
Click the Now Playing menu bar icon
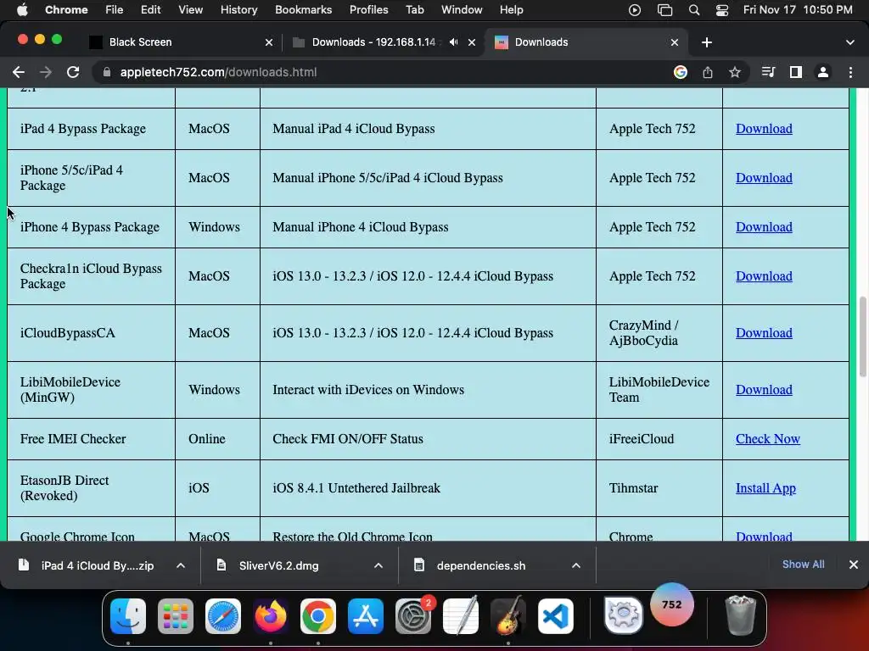point(635,10)
